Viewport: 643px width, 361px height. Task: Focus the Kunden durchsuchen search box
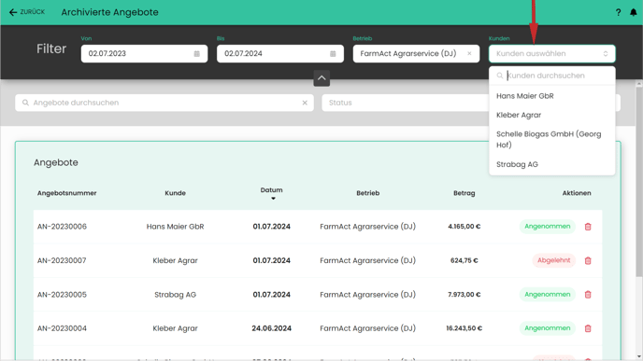tap(552, 76)
